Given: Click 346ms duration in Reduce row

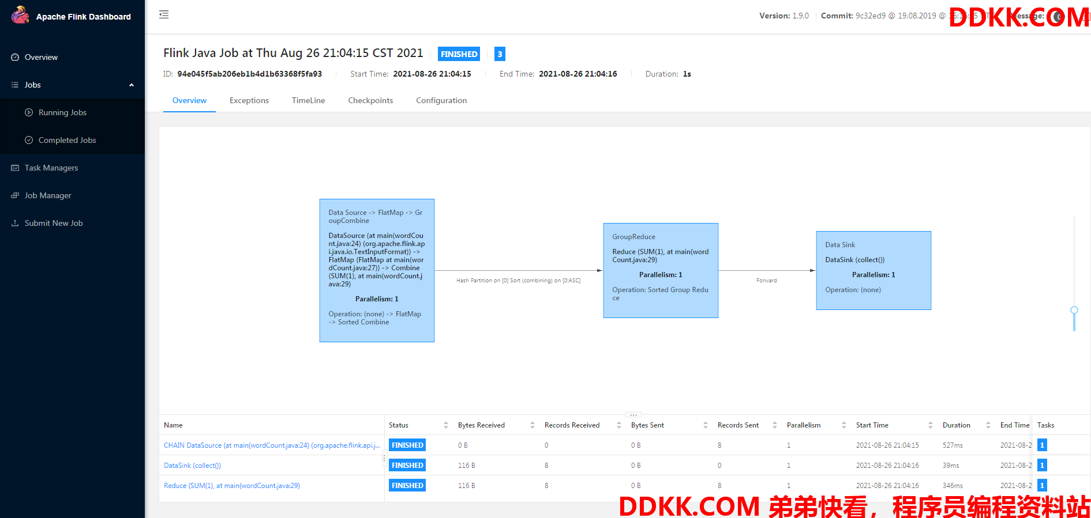Looking at the screenshot, I should 953,486.
